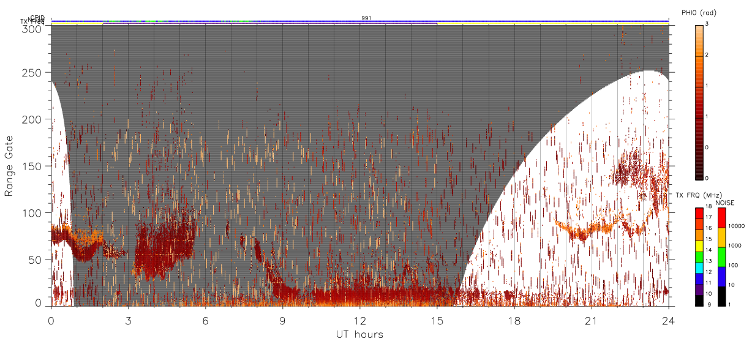The height and width of the screenshot is (347, 752).
Task: Click the green block in the NOISE legend
Action: coord(721,256)
